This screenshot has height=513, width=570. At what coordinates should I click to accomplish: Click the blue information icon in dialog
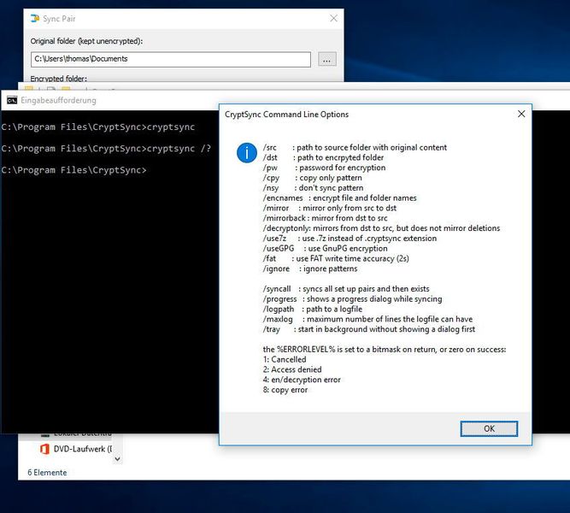click(x=247, y=152)
